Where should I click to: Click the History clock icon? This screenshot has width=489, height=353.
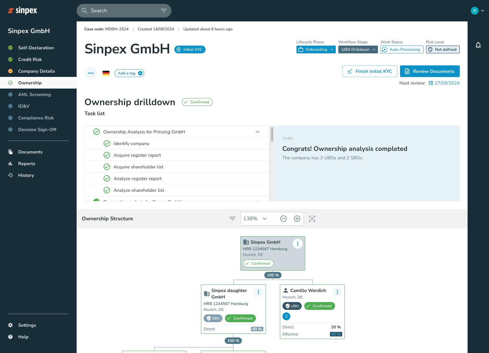click(x=10, y=175)
